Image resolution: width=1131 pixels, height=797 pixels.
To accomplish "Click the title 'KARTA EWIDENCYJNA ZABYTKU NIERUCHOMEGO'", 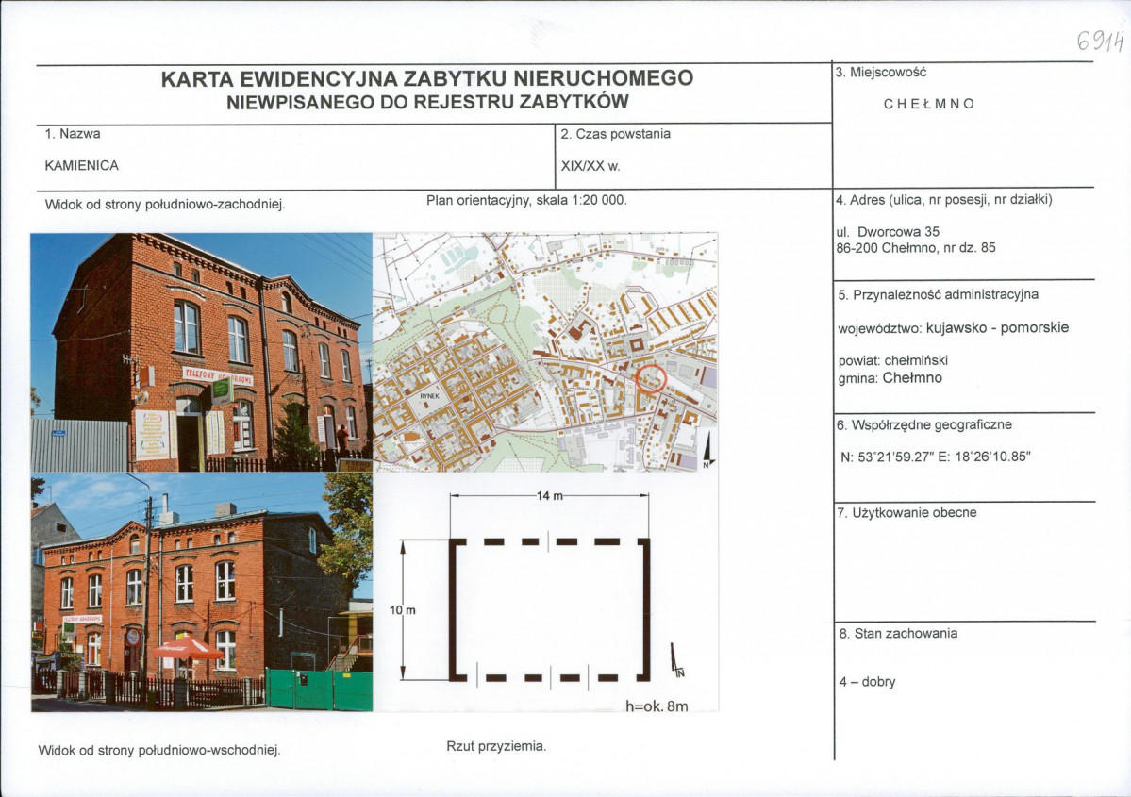I will [427, 78].
